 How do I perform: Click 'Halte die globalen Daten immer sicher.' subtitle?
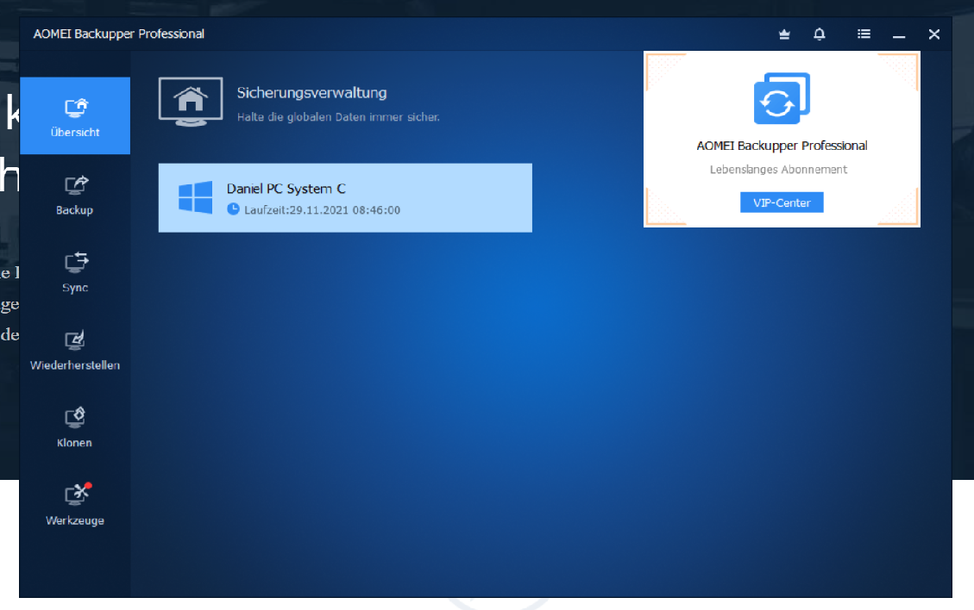(338, 116)
